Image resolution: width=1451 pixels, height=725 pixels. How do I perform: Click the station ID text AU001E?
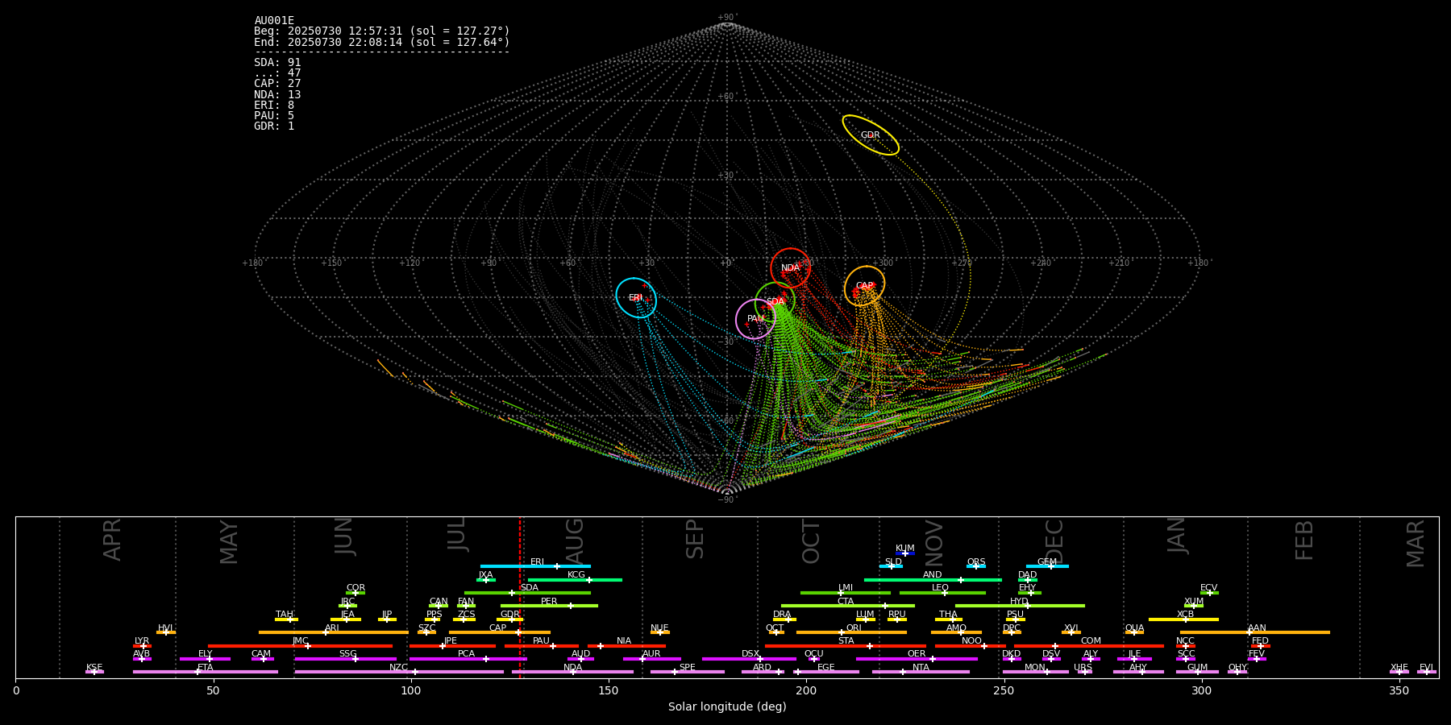pos(274,21)
